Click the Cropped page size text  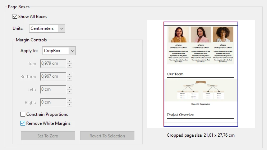(201, 135)
